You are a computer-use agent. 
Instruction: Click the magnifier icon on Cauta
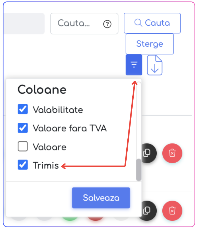click(x=138, y=23)
